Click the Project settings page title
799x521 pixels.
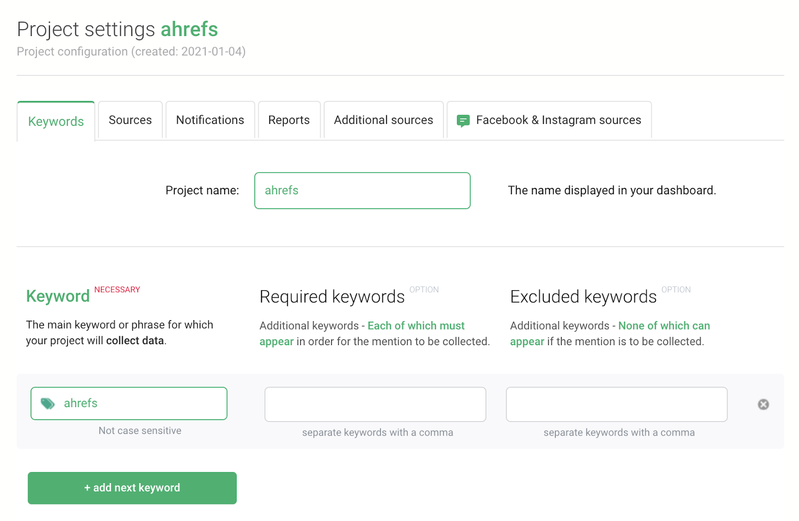coord(86,29)
